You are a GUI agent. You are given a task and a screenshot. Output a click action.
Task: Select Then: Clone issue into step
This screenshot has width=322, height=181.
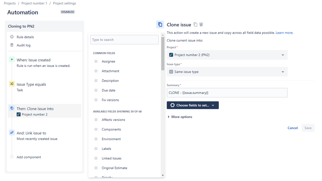pyautogui.click(x=44, y=111)
